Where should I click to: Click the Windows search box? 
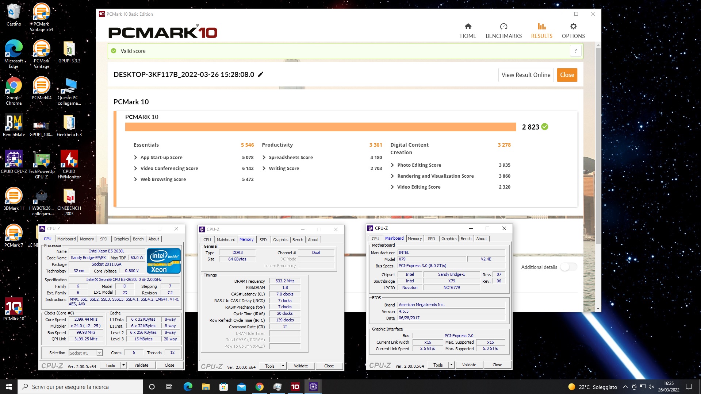tap(80, 387)
